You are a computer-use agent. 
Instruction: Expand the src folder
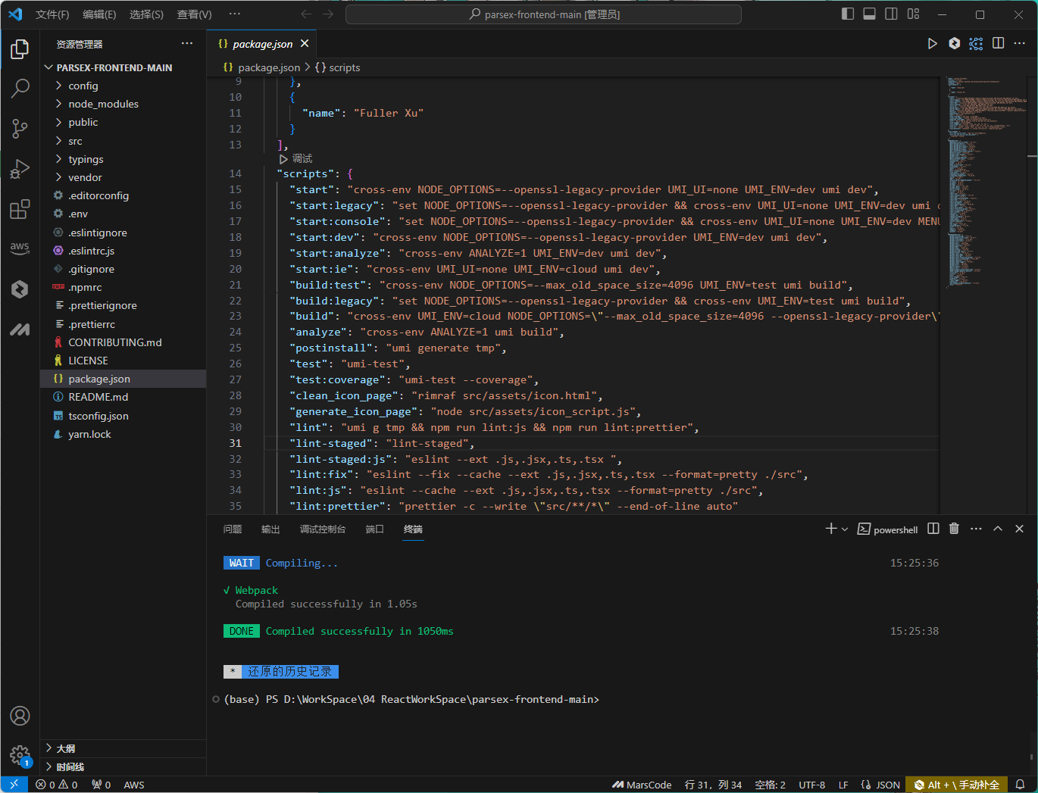pos(75,141)
